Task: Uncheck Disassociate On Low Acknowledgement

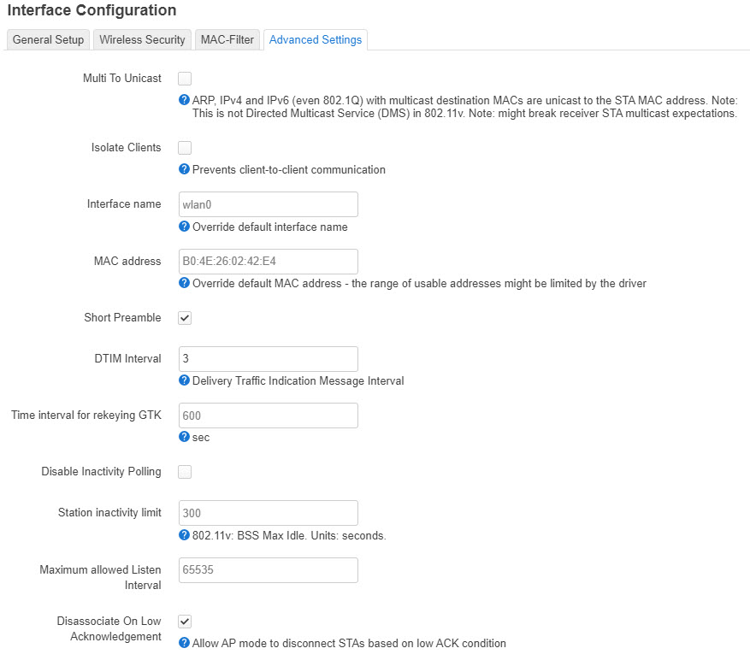Action: pyautogui.click(x=184, y=621)
